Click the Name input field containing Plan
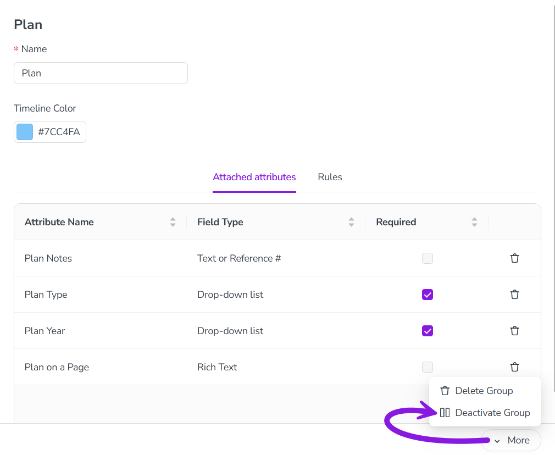The image size is (555, 455). (101, 73)
